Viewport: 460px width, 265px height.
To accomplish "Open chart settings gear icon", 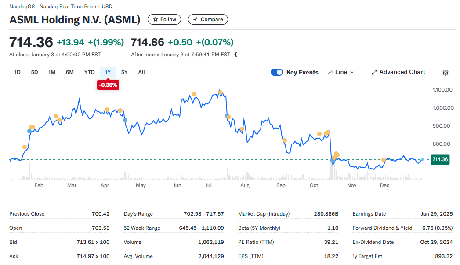I will tap(446, 73).
